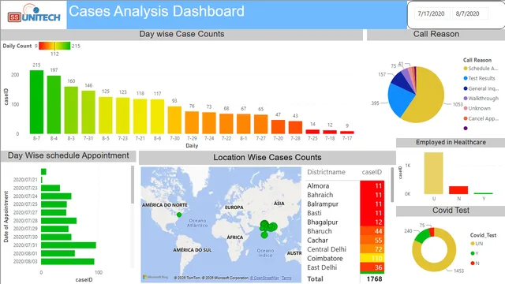The width and height of the screenshot is (505, 284).
Task: Select the Walkthrough legend swatch
Action: pyautogui.click(x=466, y=98)
